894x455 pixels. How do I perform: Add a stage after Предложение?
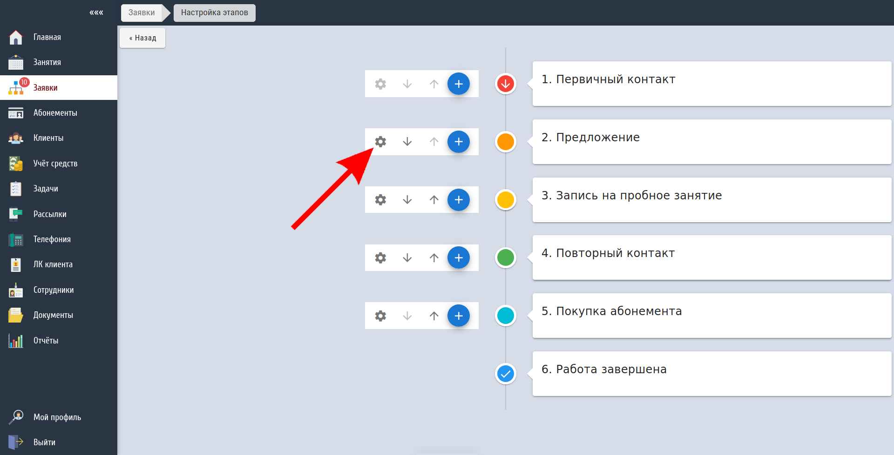[x=459, y=142]
